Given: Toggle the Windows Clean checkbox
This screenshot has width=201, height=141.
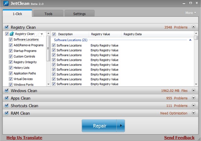Looking at the screenshot, I should pos(7,91).
